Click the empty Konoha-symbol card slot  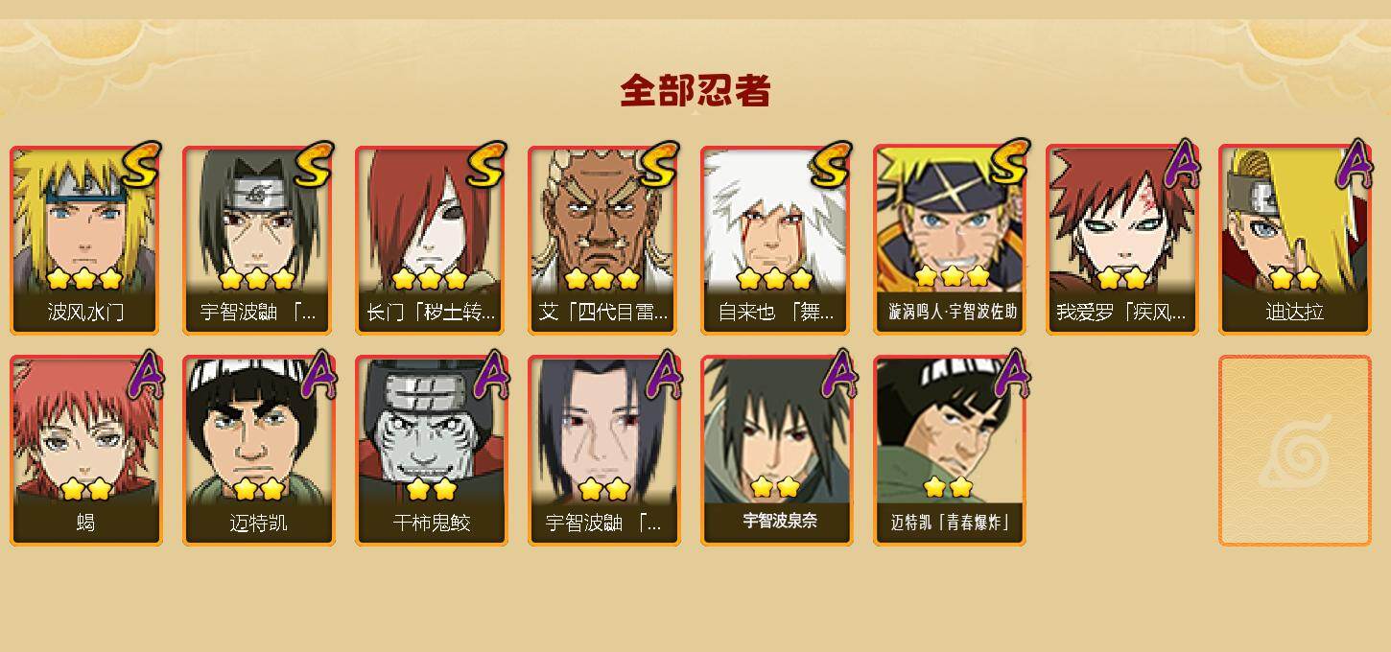(1295, 451)
